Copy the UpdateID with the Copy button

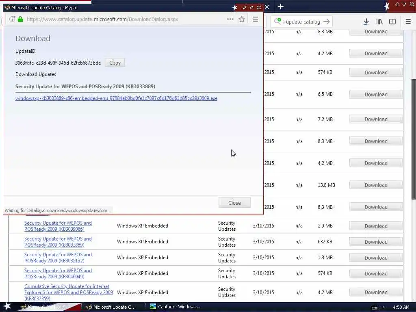tap(115, 63)
